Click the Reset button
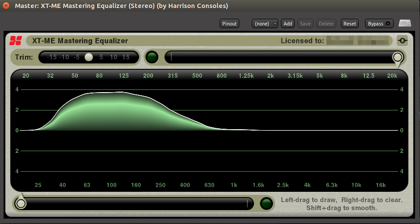This screenshot has width=420, height=224. [x=350, y=24]
